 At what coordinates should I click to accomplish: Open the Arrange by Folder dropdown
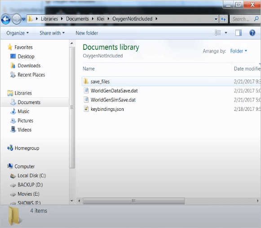click(x=239, y=51)
